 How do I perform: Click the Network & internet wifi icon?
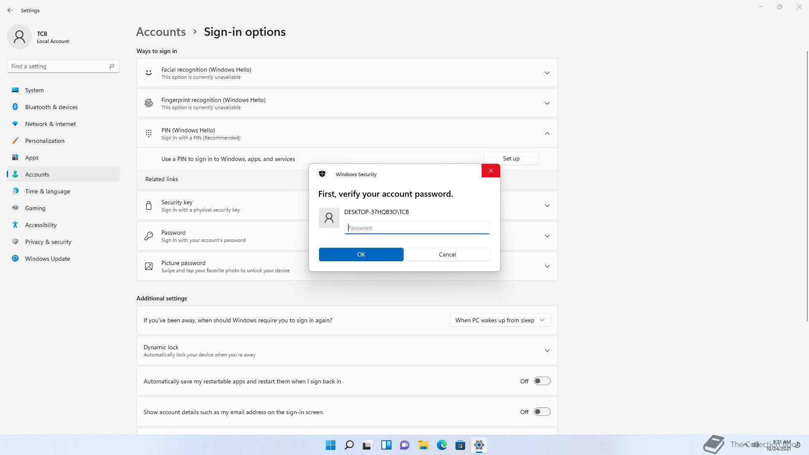click(x=15, y=124)
